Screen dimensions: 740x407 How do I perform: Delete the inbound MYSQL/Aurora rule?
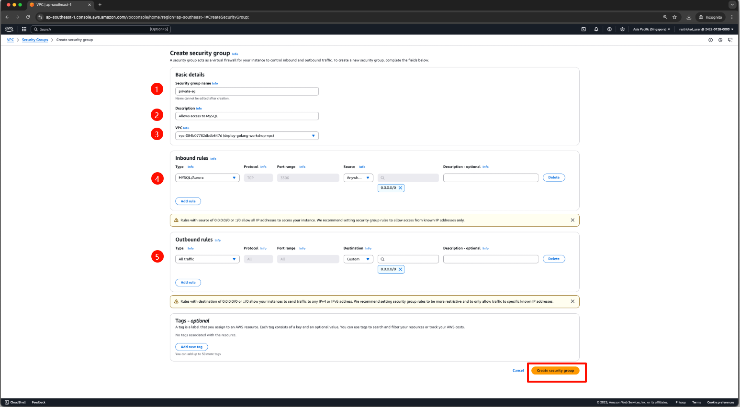point(554,177)
